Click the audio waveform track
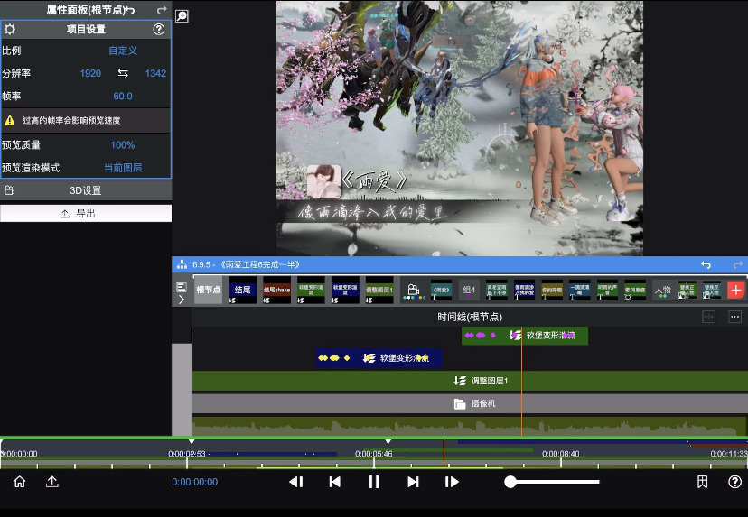The image size is (748, 517). 470,426
